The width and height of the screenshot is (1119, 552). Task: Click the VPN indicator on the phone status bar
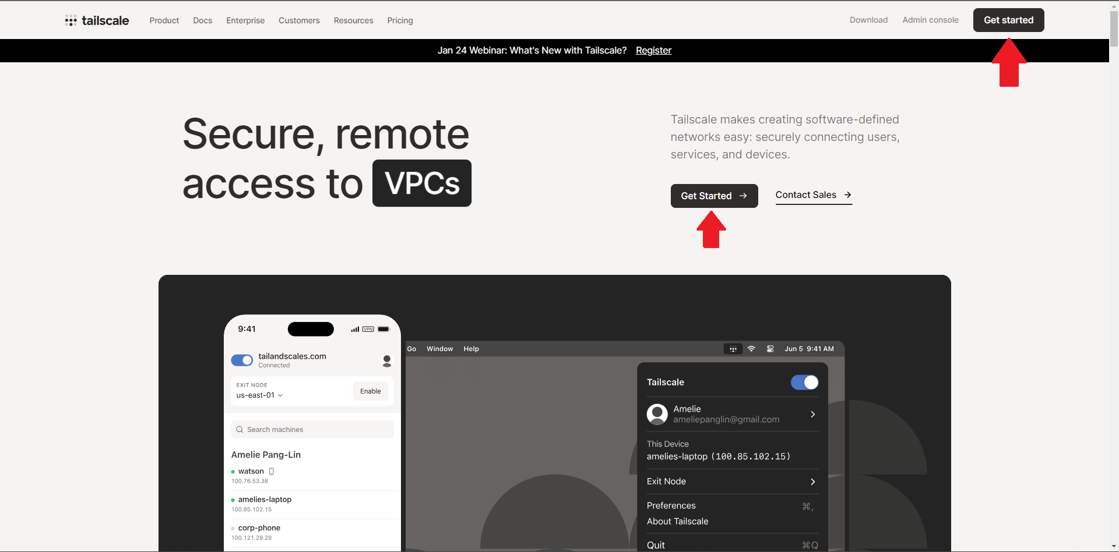368,329
